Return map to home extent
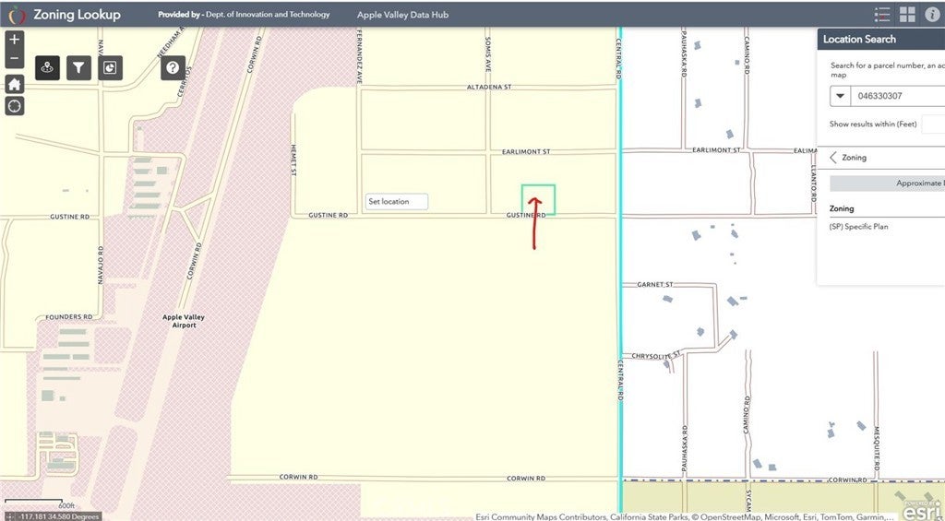 tap(15, 84)
